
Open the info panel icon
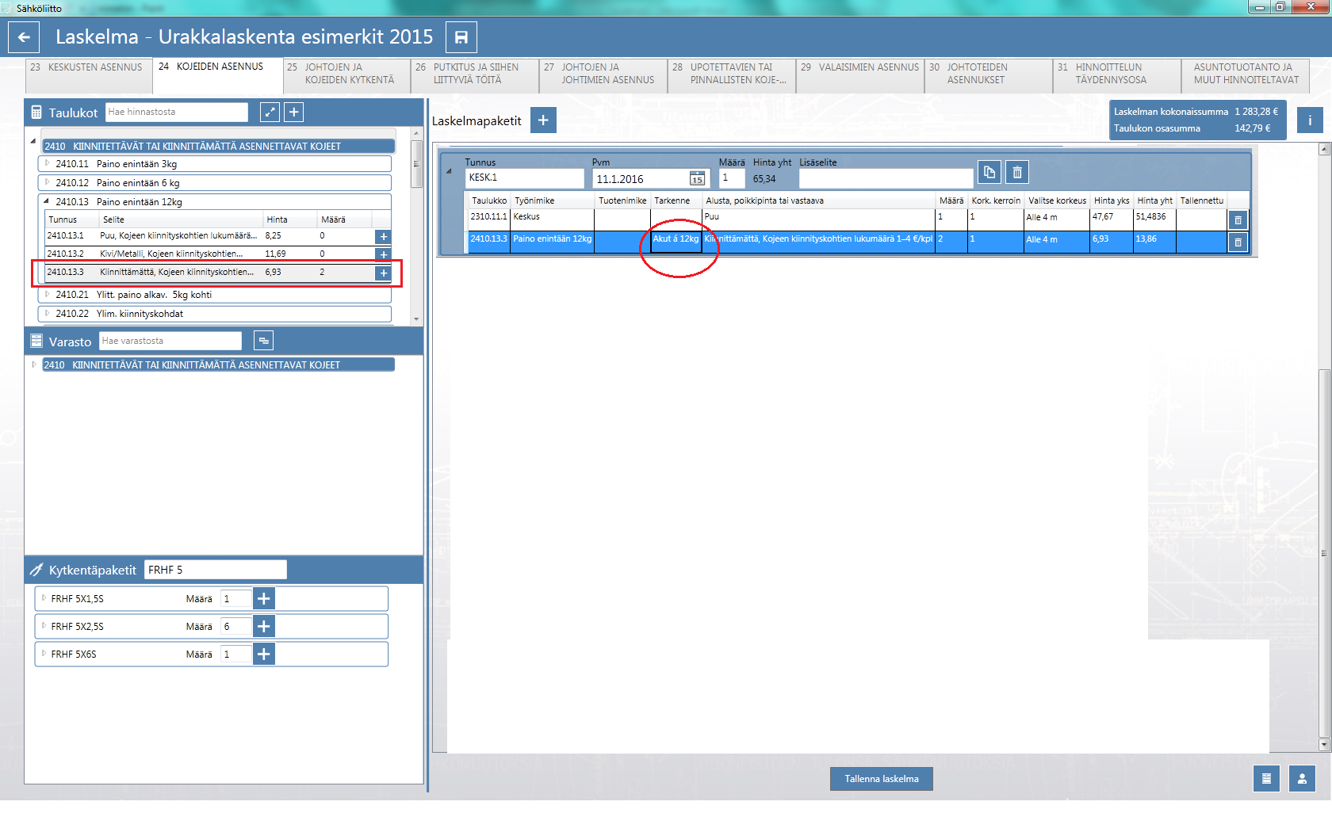point(1310,120)
